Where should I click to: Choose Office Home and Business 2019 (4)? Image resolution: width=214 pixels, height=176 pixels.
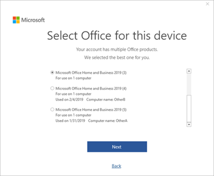52,88
